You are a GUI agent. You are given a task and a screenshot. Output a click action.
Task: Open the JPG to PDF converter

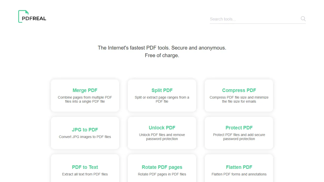click(85, 133)
